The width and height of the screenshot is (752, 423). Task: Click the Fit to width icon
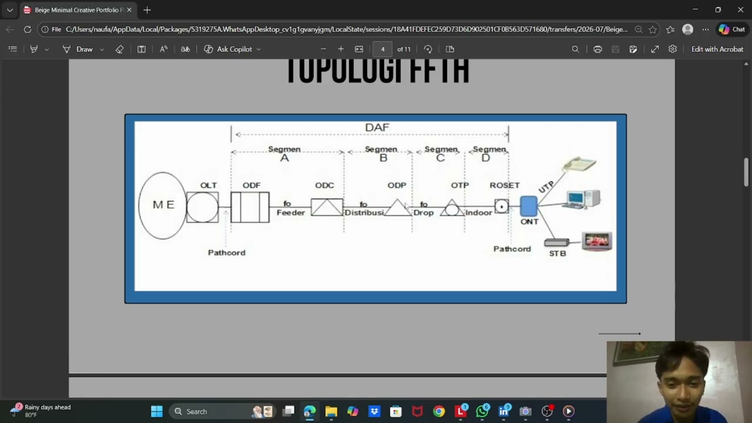[x=359, y=49]
